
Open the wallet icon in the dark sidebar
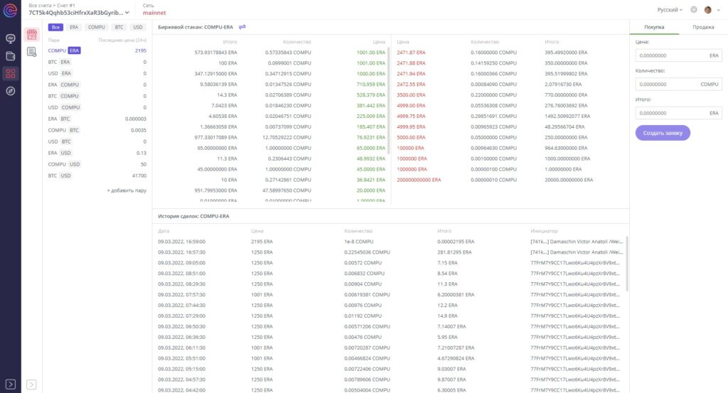pyautogui.click(x=11, y=55)
